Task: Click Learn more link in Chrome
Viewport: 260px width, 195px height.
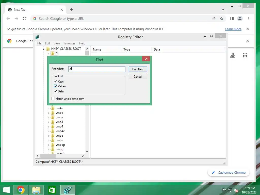Action: [233, 29]
